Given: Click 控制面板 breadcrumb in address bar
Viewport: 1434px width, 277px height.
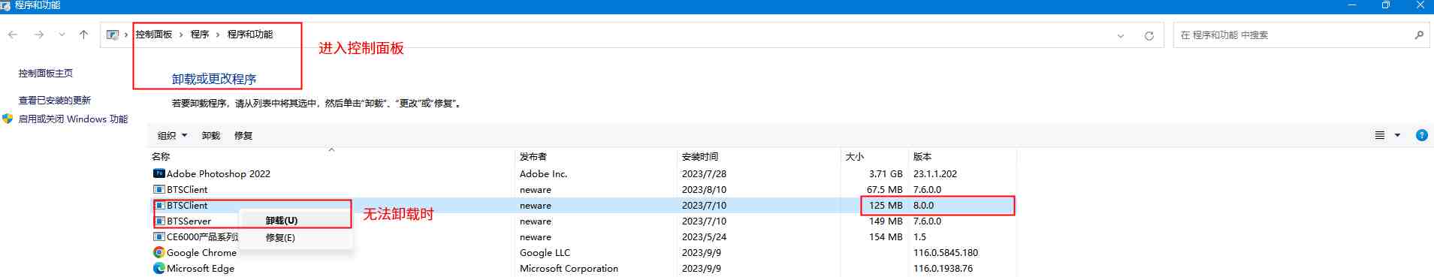Looking at the screenshot, I should click(x=154, y=35).
